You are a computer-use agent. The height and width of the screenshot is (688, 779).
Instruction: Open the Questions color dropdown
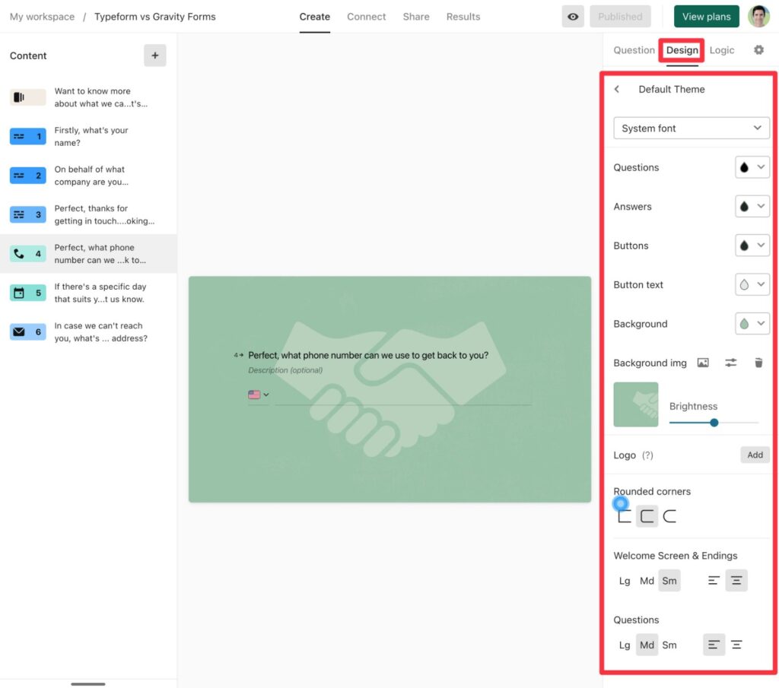[752, 166]
